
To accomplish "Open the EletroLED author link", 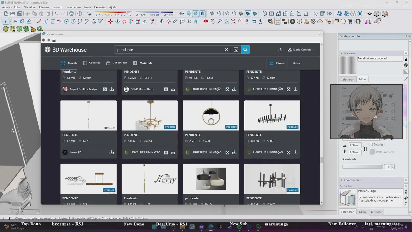I will click(x=75, y=152).
